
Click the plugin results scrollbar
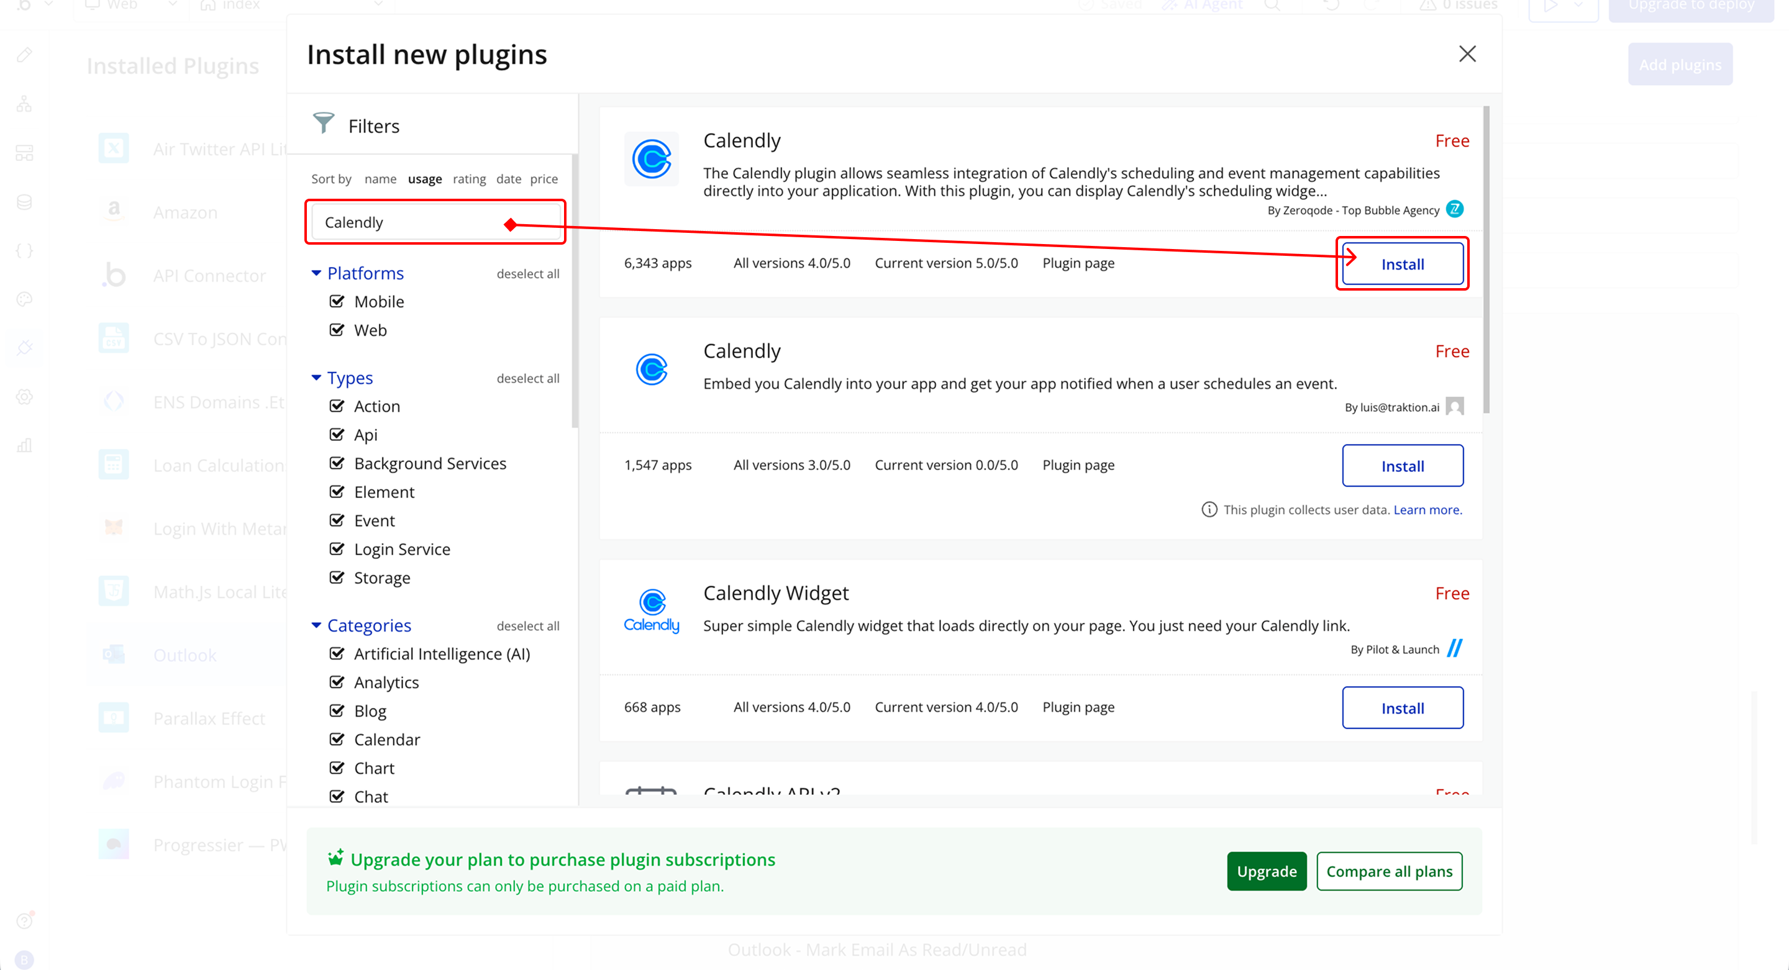[1486, 260]
